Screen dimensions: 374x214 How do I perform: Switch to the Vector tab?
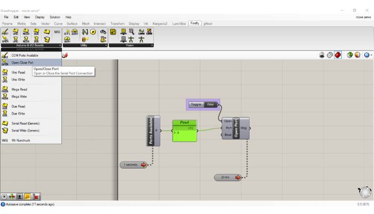click(x=45, y=24)
